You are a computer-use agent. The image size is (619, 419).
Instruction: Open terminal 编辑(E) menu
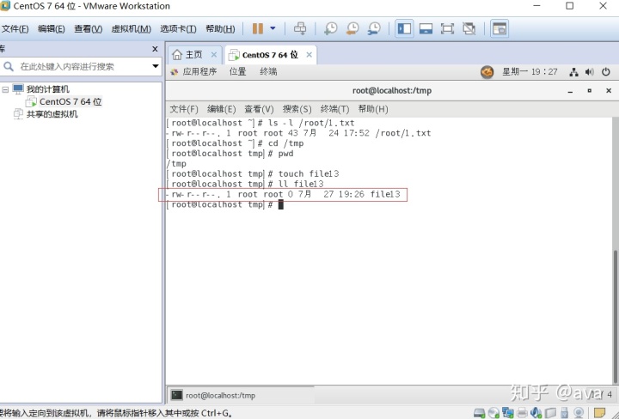[221, 109]
